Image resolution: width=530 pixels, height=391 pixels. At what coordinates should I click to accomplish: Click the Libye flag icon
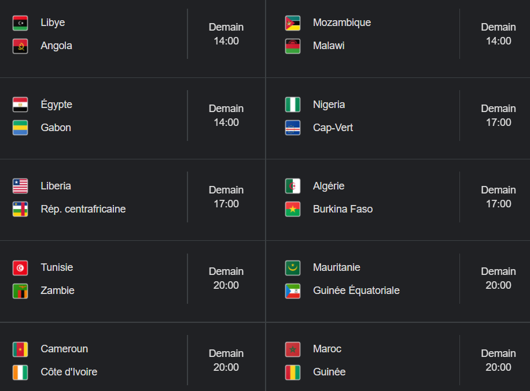20,23
